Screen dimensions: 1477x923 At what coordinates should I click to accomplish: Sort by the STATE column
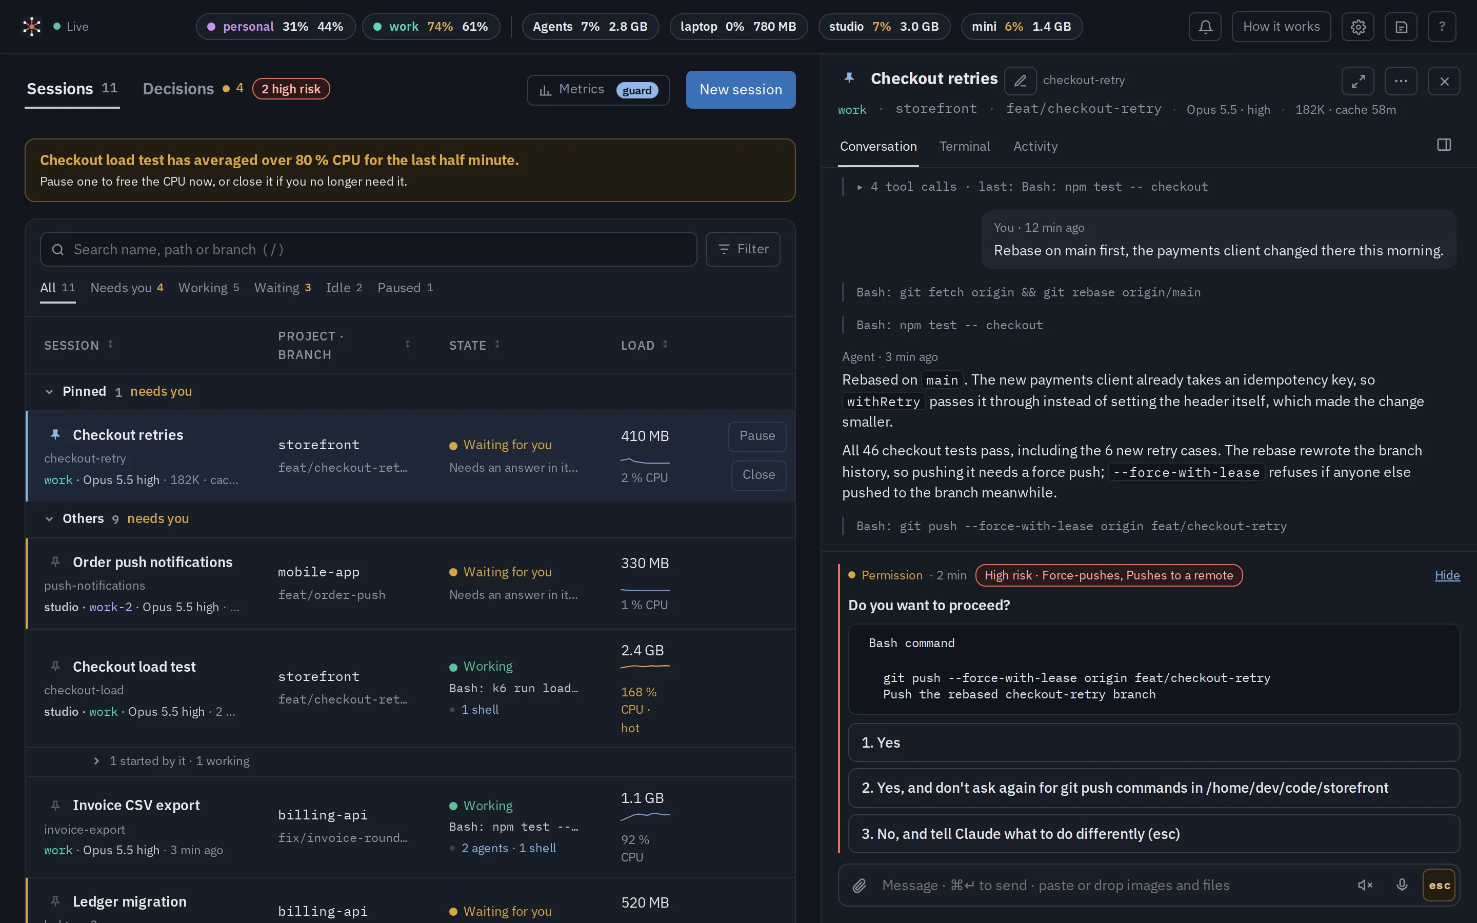tap(474, 345)
